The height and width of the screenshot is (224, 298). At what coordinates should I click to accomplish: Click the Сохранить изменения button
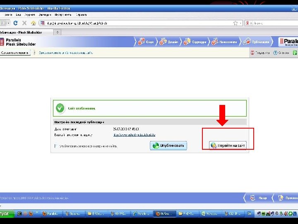point(15,53)
